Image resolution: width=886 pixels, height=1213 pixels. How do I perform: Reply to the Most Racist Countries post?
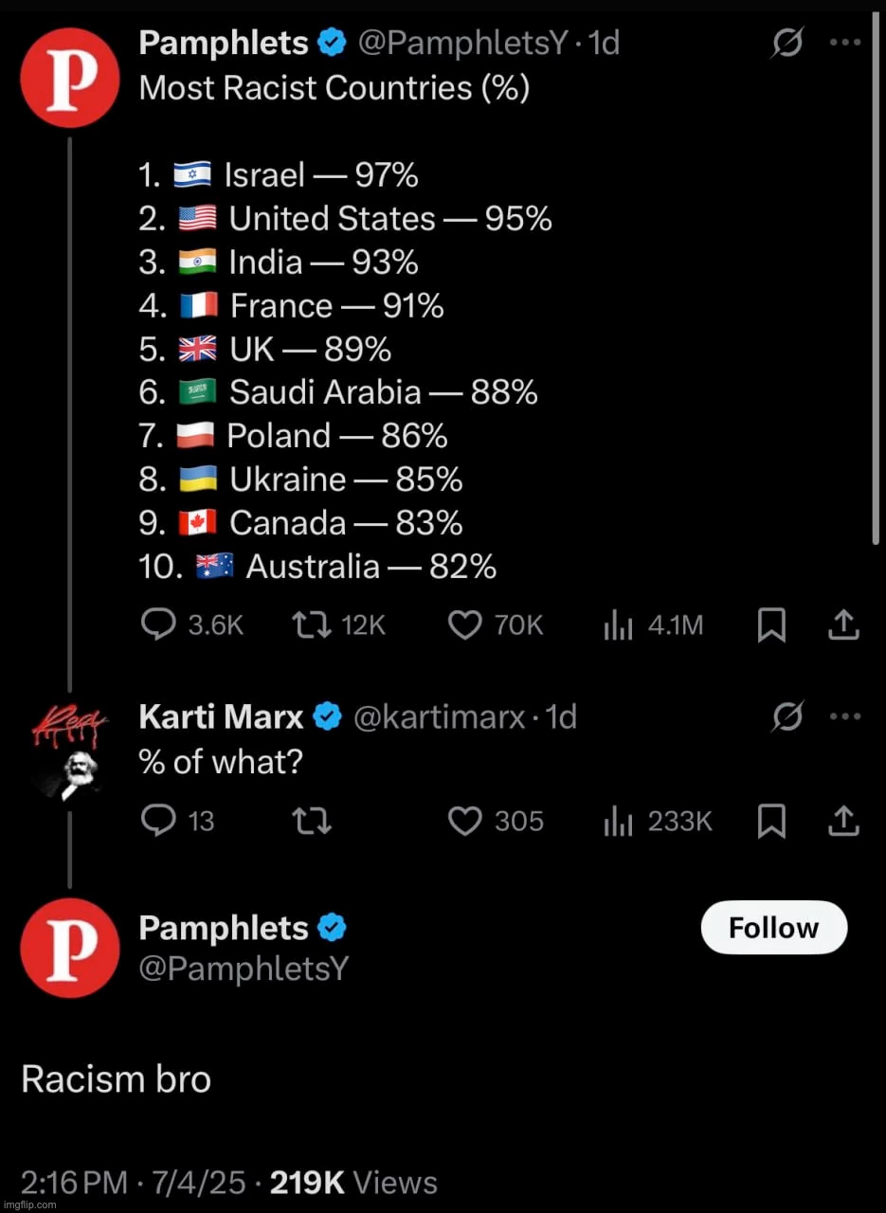[155, 625]
